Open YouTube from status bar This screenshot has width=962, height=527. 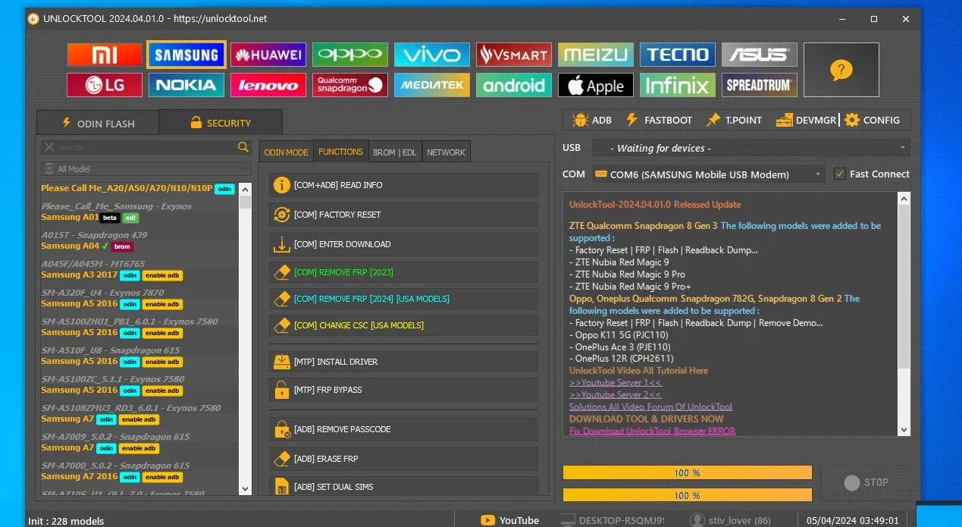[x=510, y=520]
